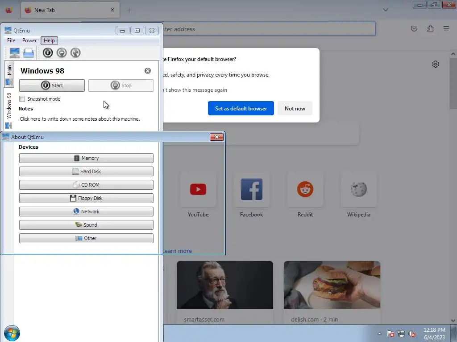Open the File menu in QtEmu
Image resolution: width=457 pixels, height=342 pixels.
point(11,41)
